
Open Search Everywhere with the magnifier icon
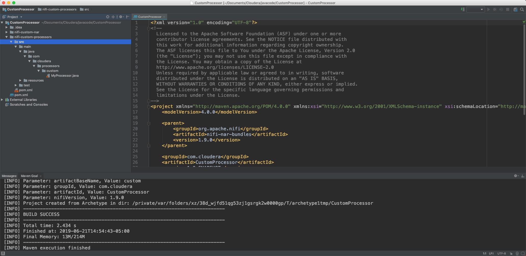(522, 9)
